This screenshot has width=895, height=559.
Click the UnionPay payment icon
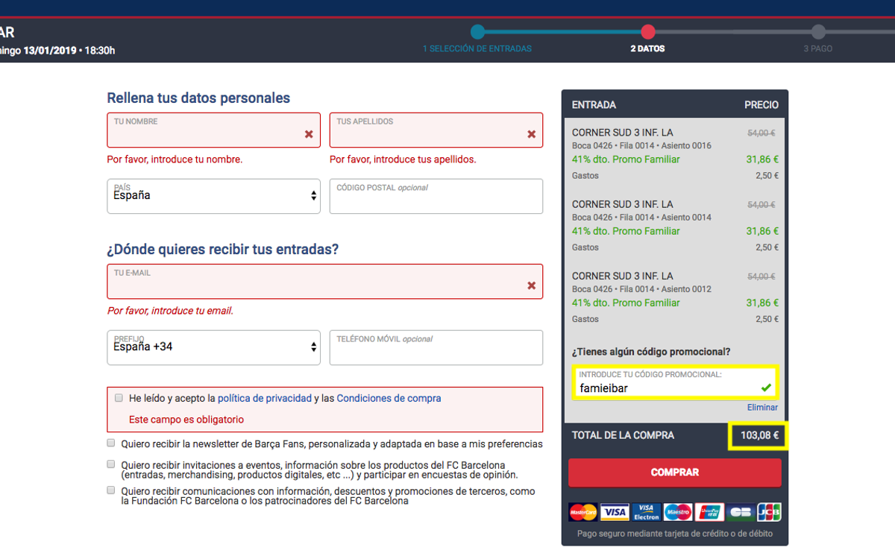(711, 511)
